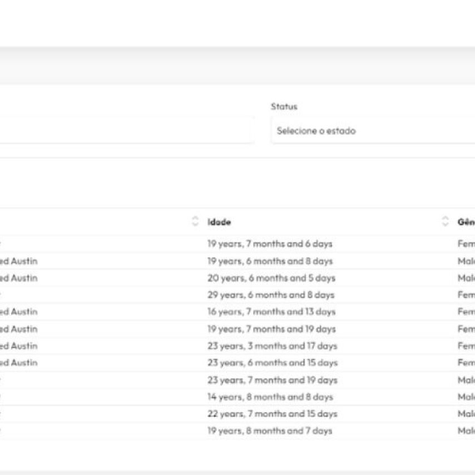Select row with 23 years, 7 months and 19 days
475x475 pixels.
[272, 380]
